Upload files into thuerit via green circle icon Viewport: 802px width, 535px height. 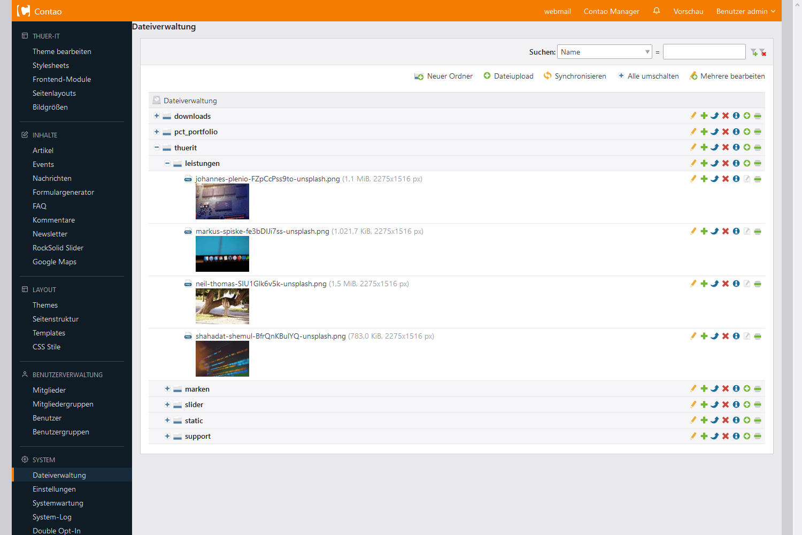point(747,147)
